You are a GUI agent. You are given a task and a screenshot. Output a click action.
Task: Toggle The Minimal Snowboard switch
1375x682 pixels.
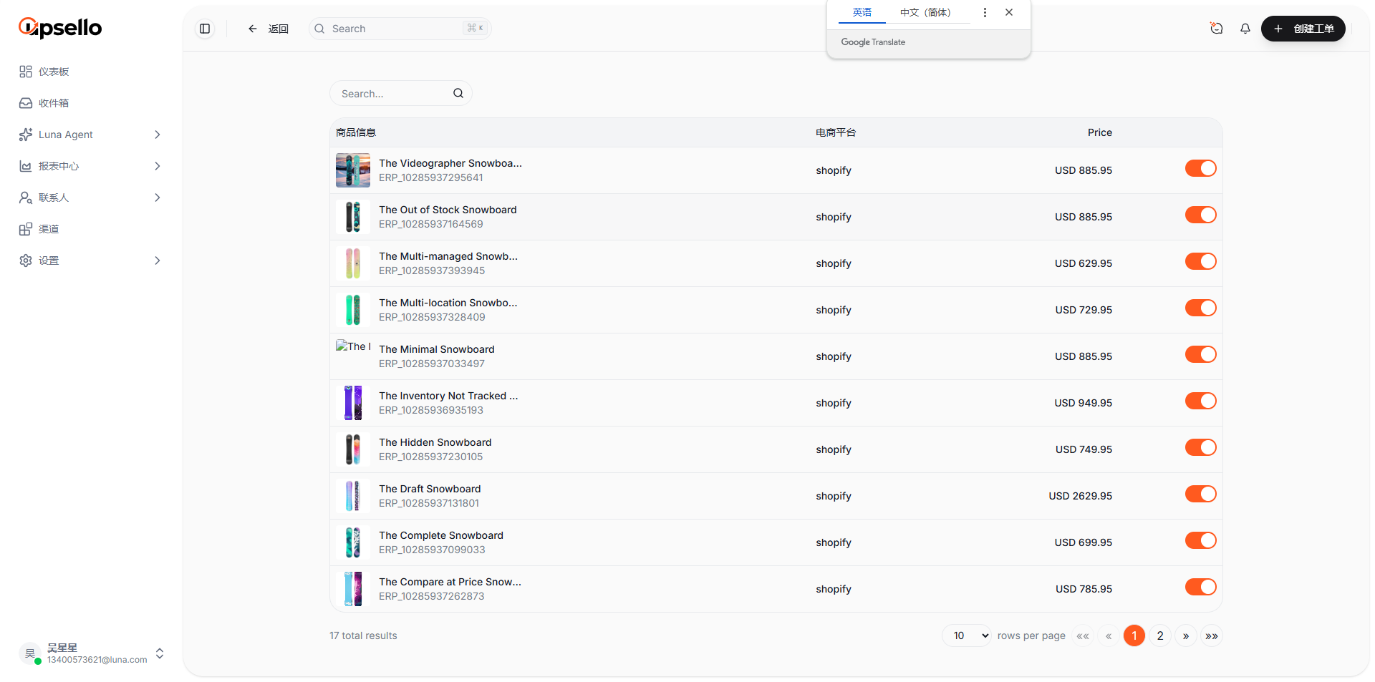[1201, 354]
